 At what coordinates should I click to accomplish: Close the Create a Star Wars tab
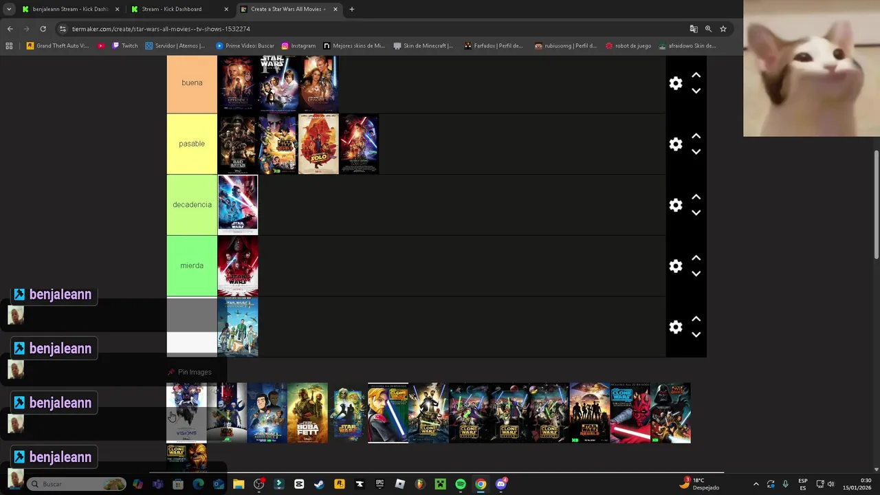click(335, 9)
